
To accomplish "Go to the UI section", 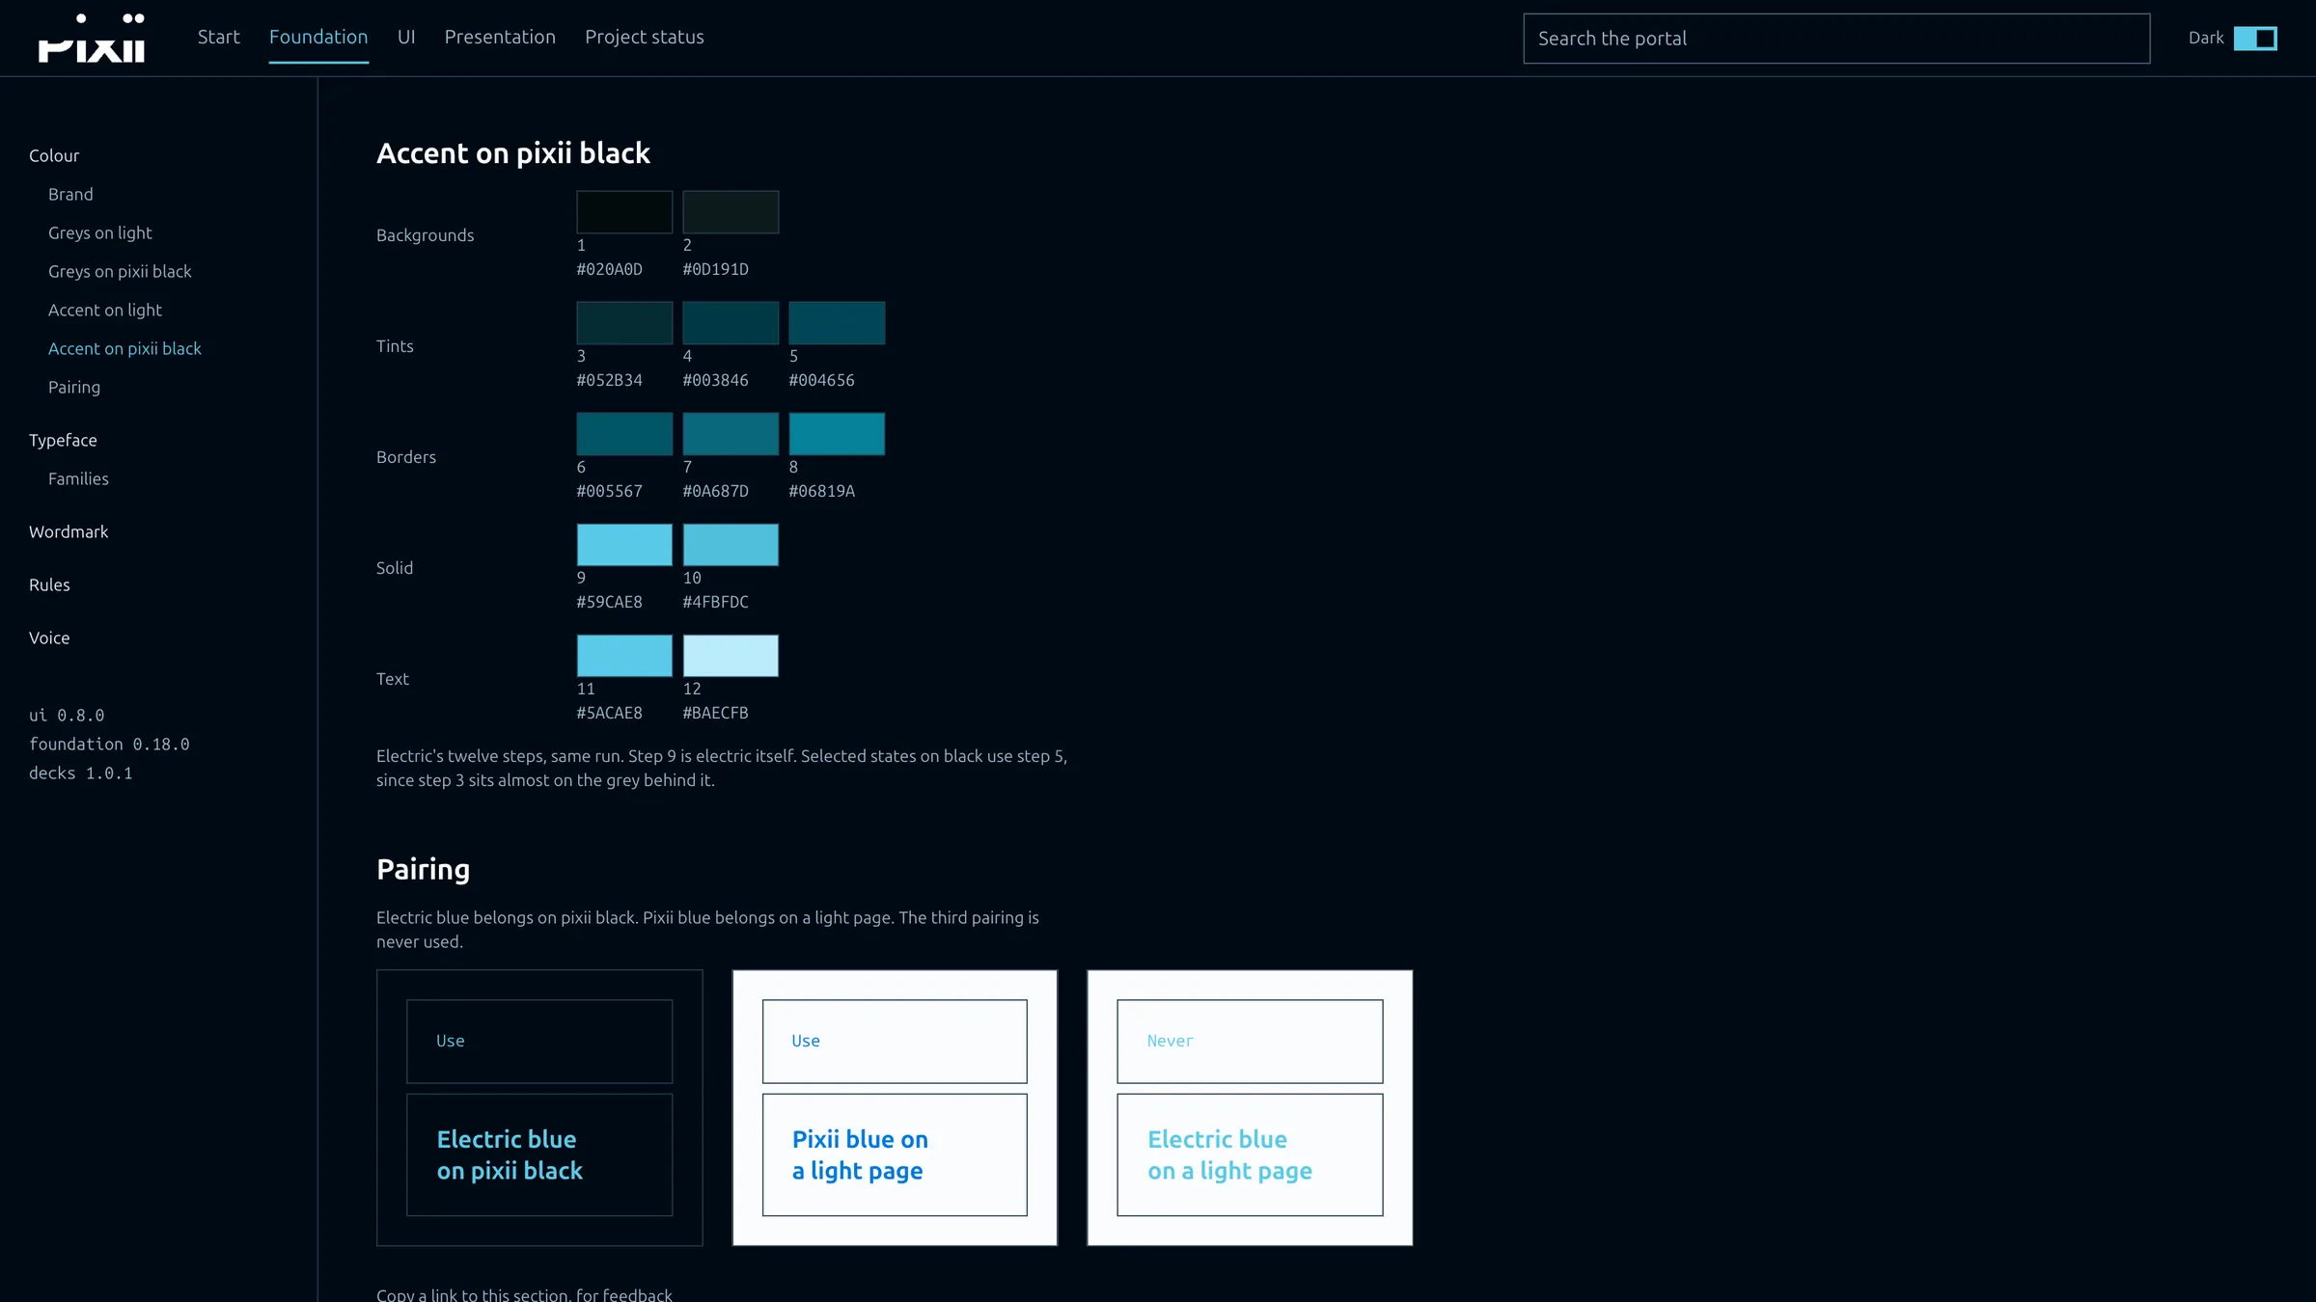I will [406, 37].
